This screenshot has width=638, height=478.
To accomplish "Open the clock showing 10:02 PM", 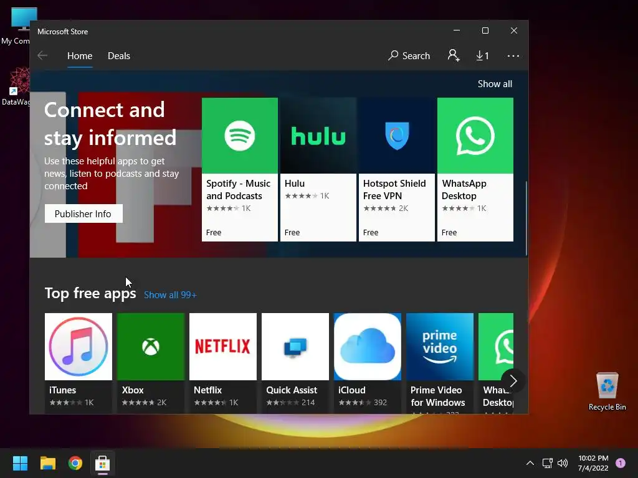I will (x=593, y=463).
